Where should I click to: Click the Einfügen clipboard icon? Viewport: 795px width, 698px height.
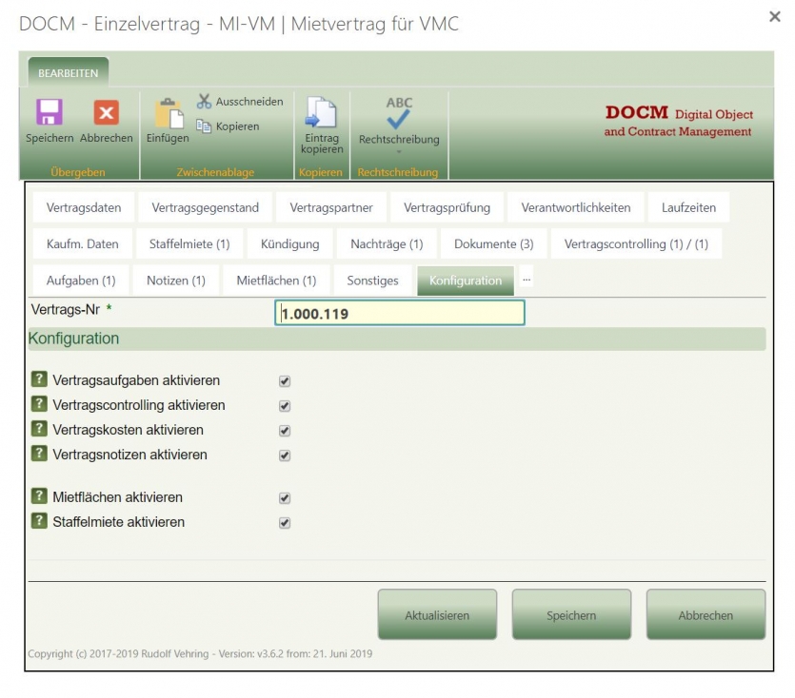(x=169, y=113)
